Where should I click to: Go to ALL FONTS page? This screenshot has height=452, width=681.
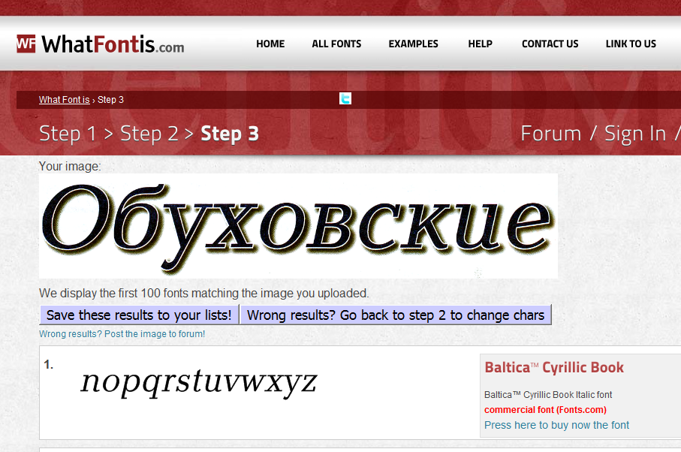coord(336,44)
